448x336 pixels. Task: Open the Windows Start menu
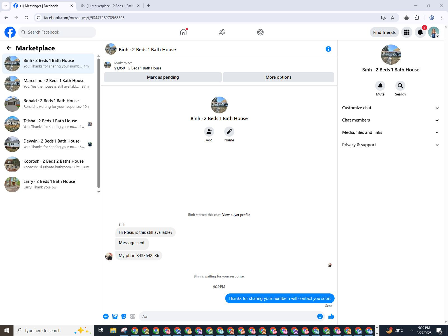click(x=7, y=330)
